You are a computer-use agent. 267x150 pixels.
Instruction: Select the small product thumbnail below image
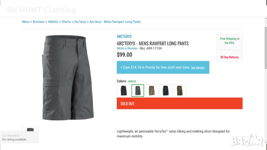[30, 129]
